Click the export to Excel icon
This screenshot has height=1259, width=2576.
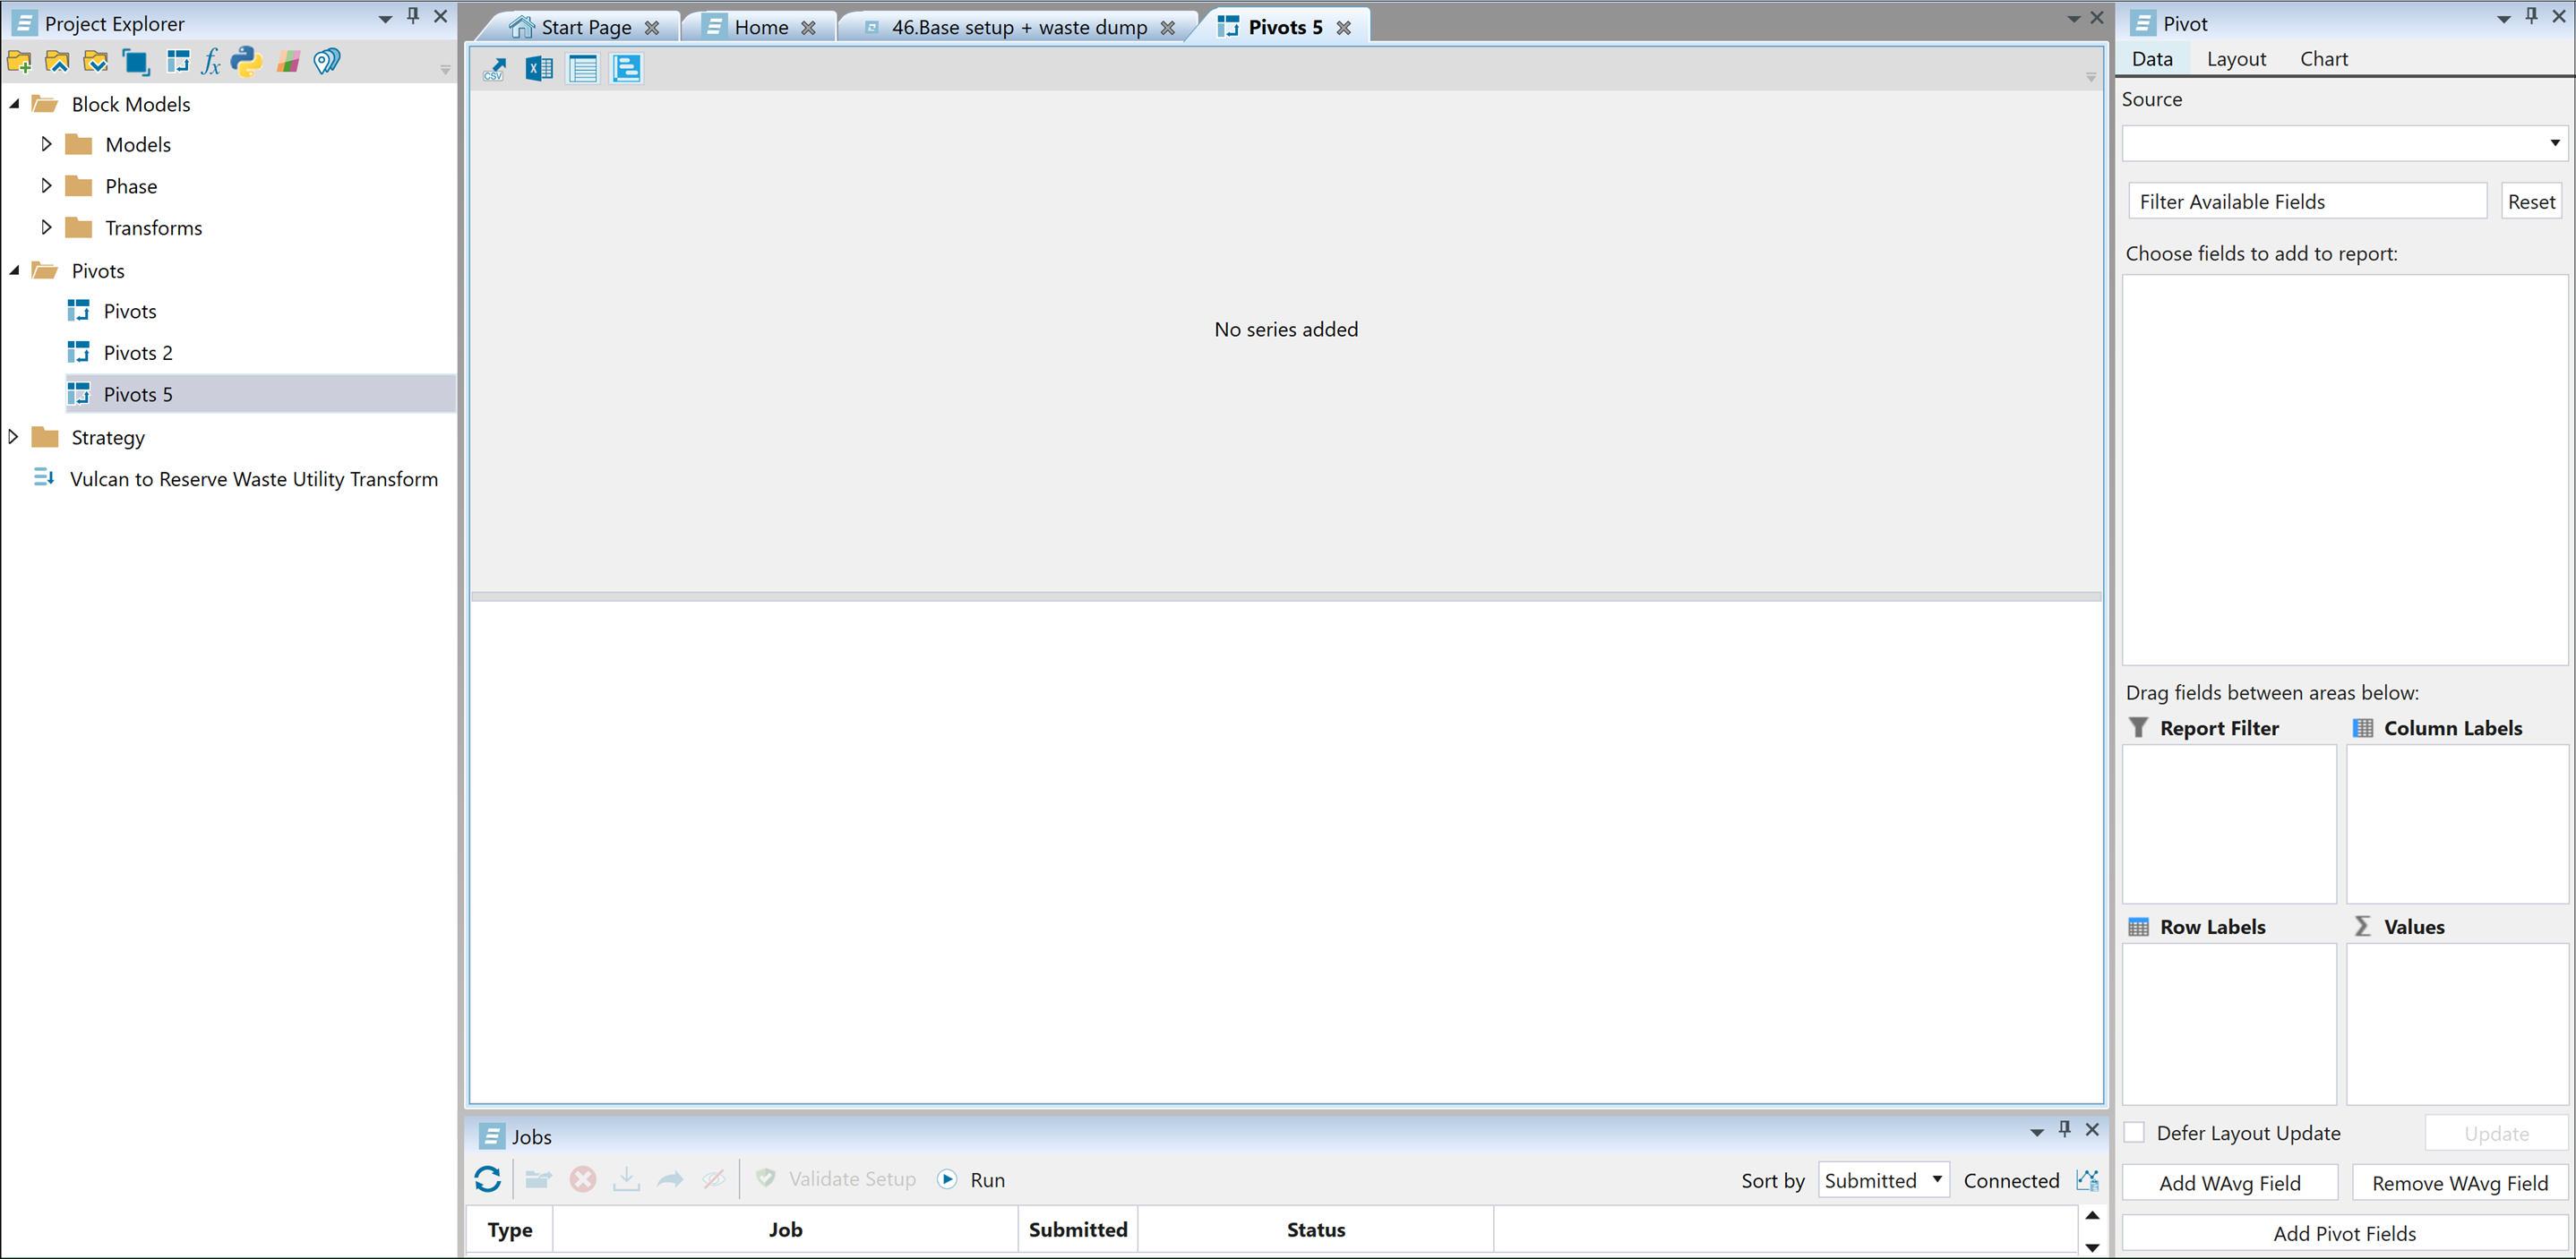tap(539, 69)
